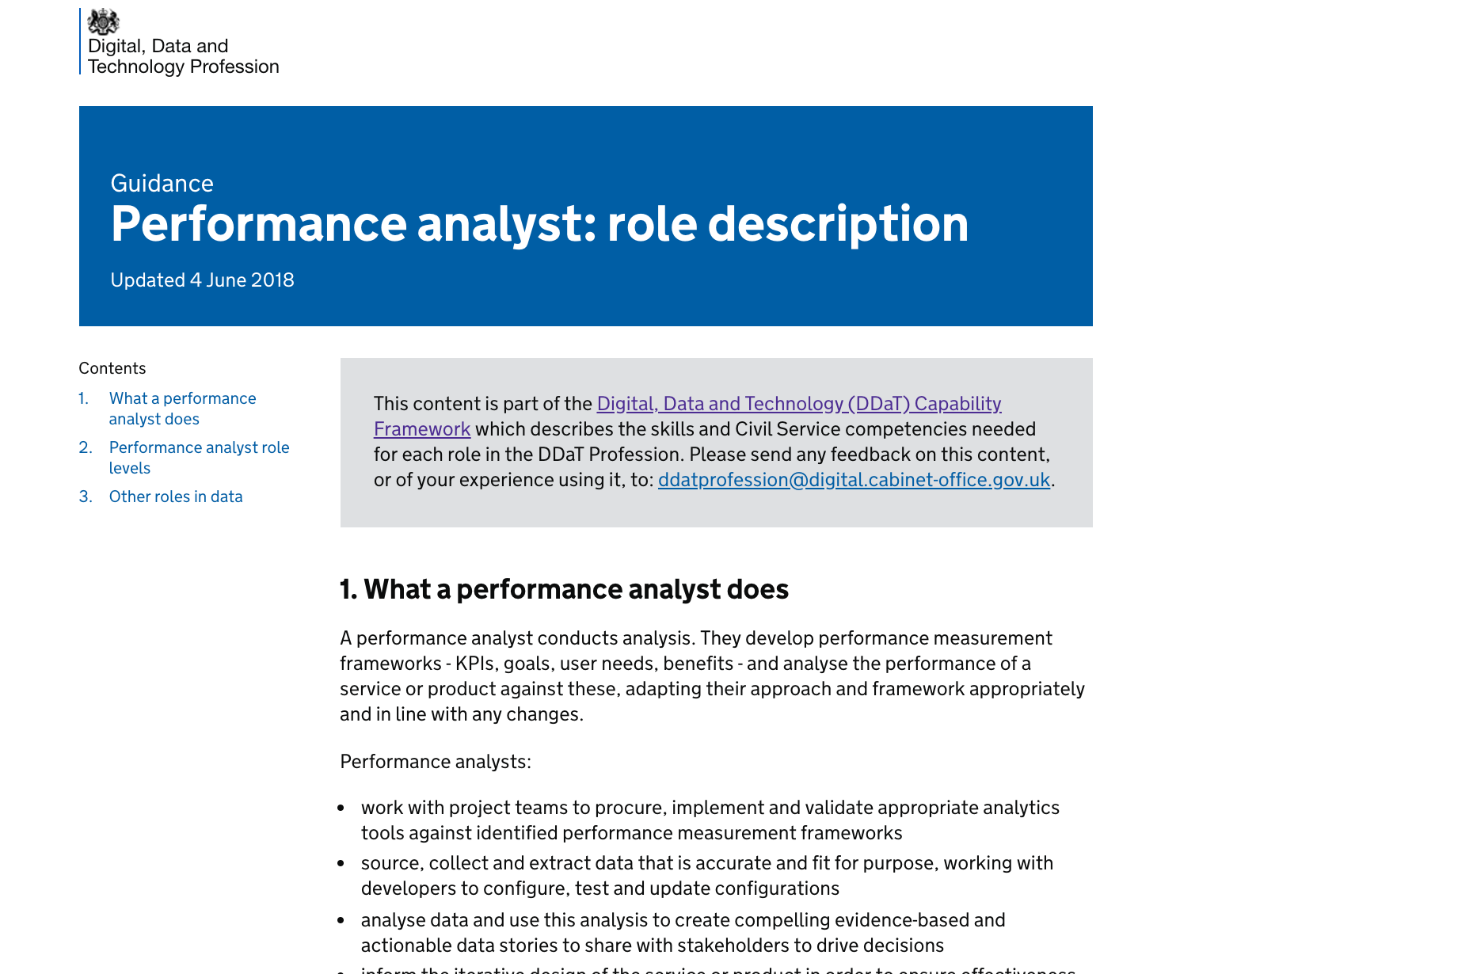Select numbered item '2.' in contents list
Screen dimensions: 1473x974
coord(83,447)
